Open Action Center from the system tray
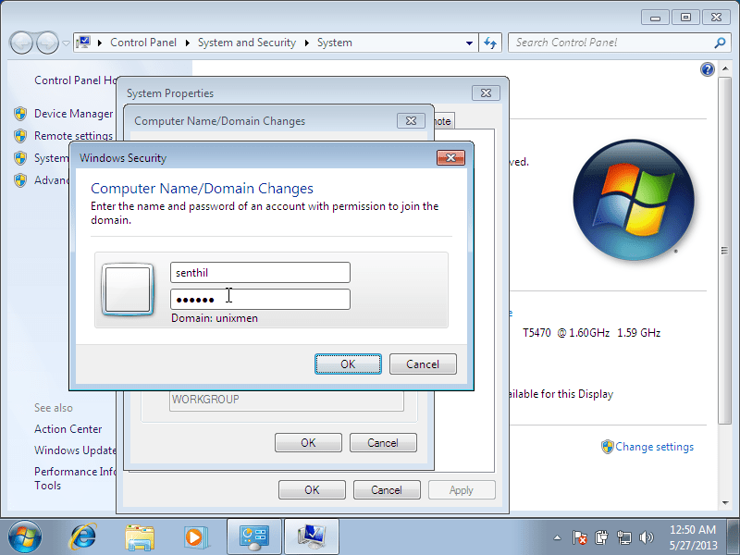The width and height of the screenshot is (740, 555). 580,537
